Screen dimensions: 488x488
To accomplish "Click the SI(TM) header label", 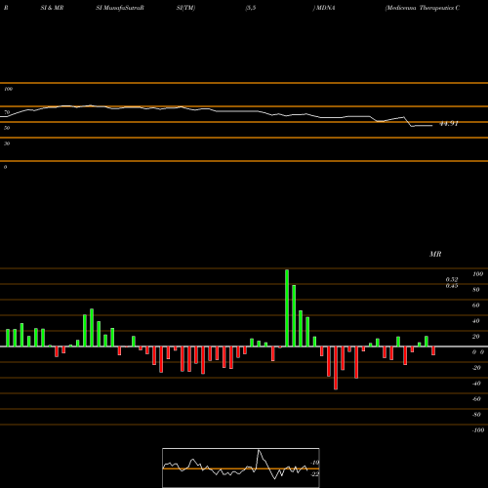I will [185, 8].
